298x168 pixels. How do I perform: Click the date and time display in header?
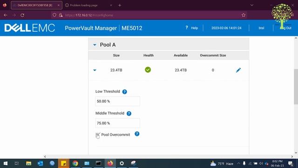tap(226, 28)
